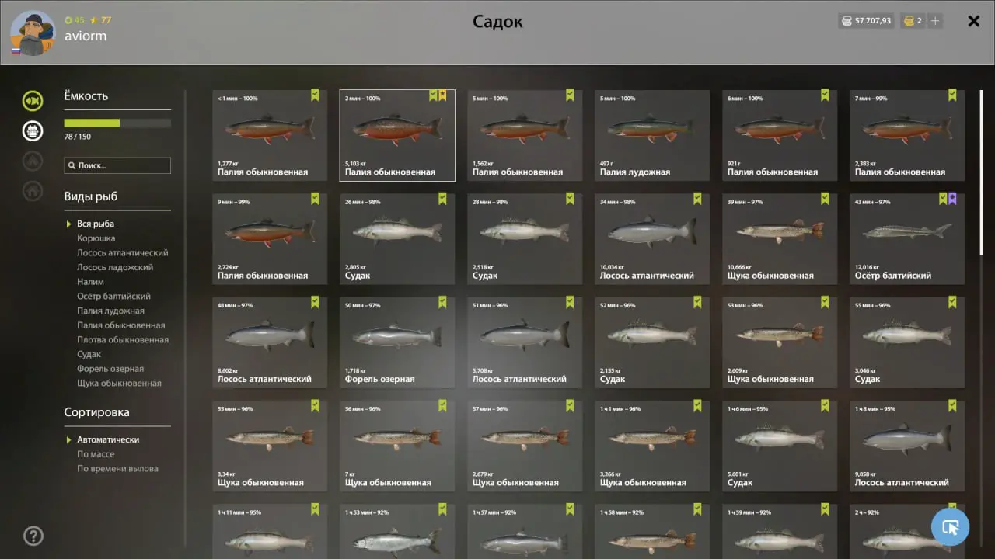This screenshot has width=995, height=559.
Task: Click the avatar of aviorm
Action: click(x=33, y=33)
